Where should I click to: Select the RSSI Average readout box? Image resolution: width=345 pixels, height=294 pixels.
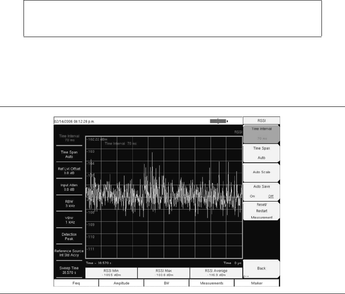(216, 273)
